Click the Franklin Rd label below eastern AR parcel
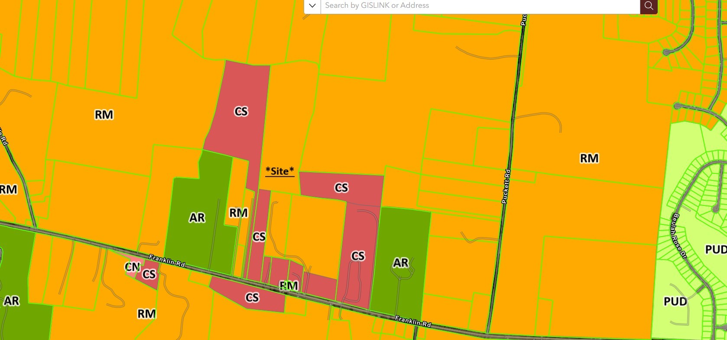Image resolution: width=727 pixels, height=340 pixels. pos(412,321)
